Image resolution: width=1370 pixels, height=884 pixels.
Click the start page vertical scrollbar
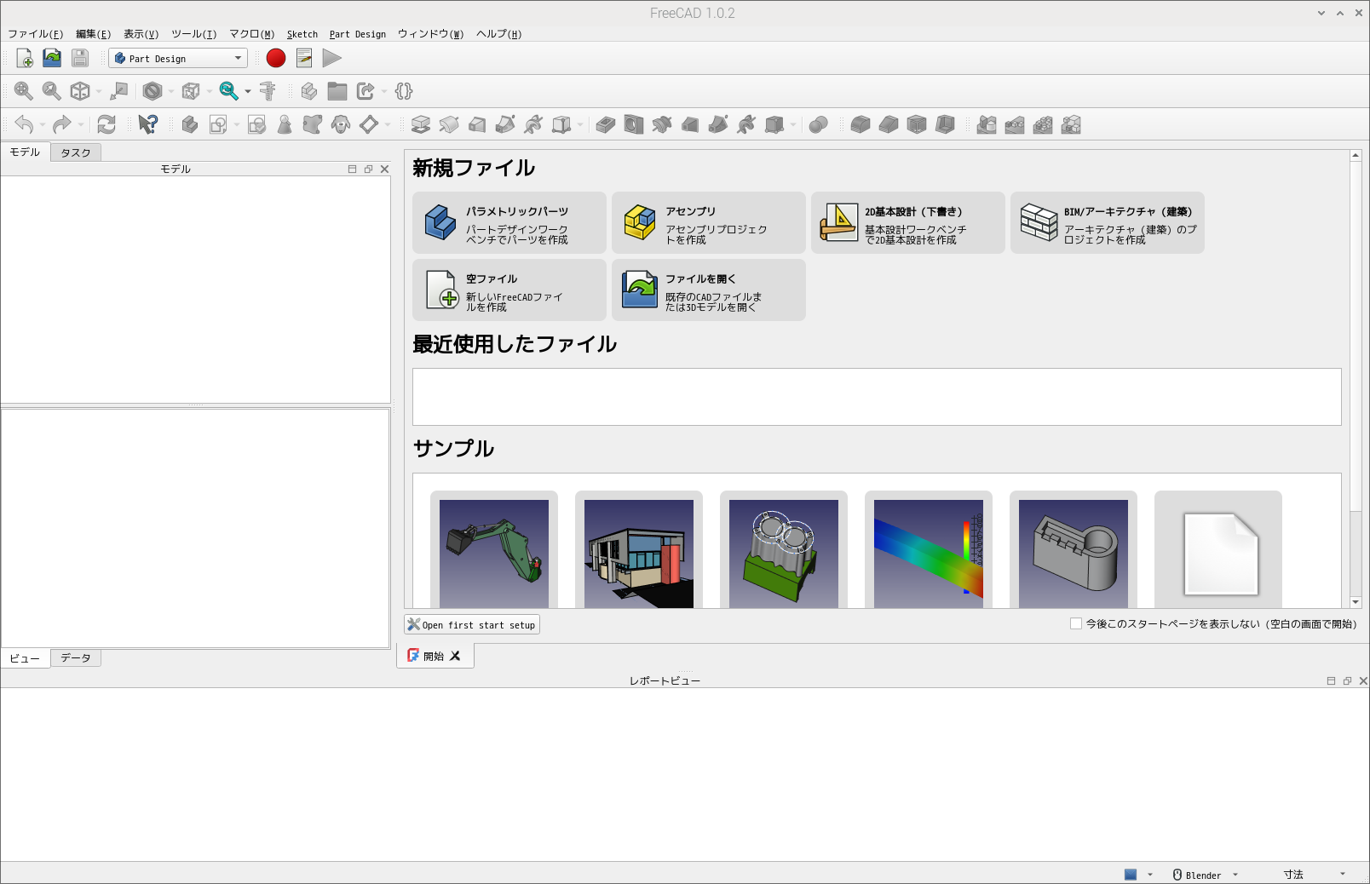[1356, 379]
